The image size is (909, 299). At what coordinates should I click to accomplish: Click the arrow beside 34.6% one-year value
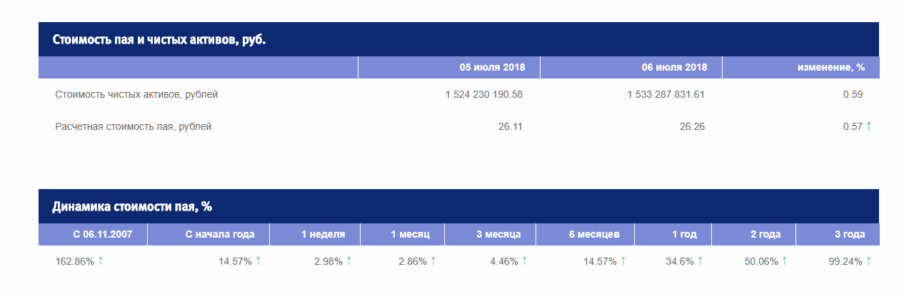(700, 261)
